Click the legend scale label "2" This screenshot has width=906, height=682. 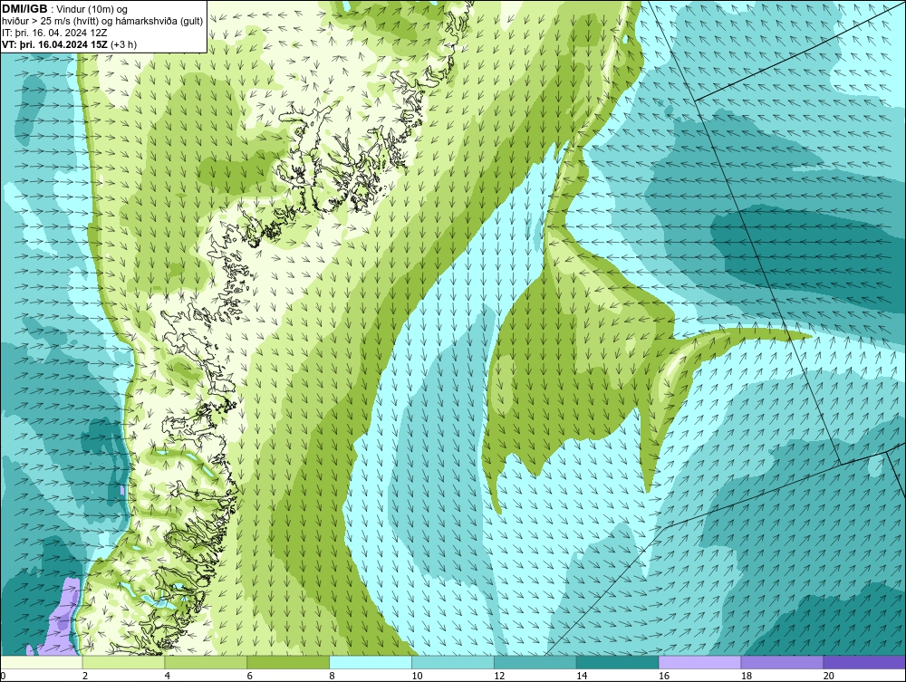[85, 676]
